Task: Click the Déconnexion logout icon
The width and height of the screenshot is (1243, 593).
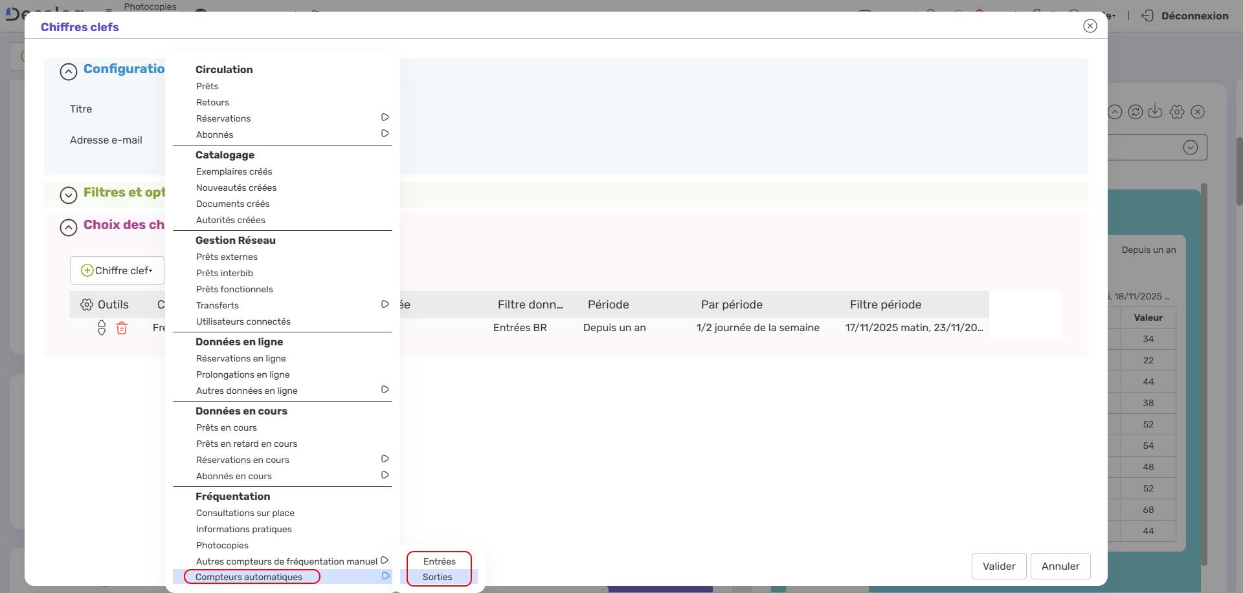Action: coord(1147,16)
